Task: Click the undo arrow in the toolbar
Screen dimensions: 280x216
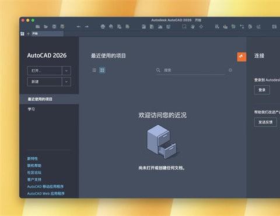Action: (79, 27)
